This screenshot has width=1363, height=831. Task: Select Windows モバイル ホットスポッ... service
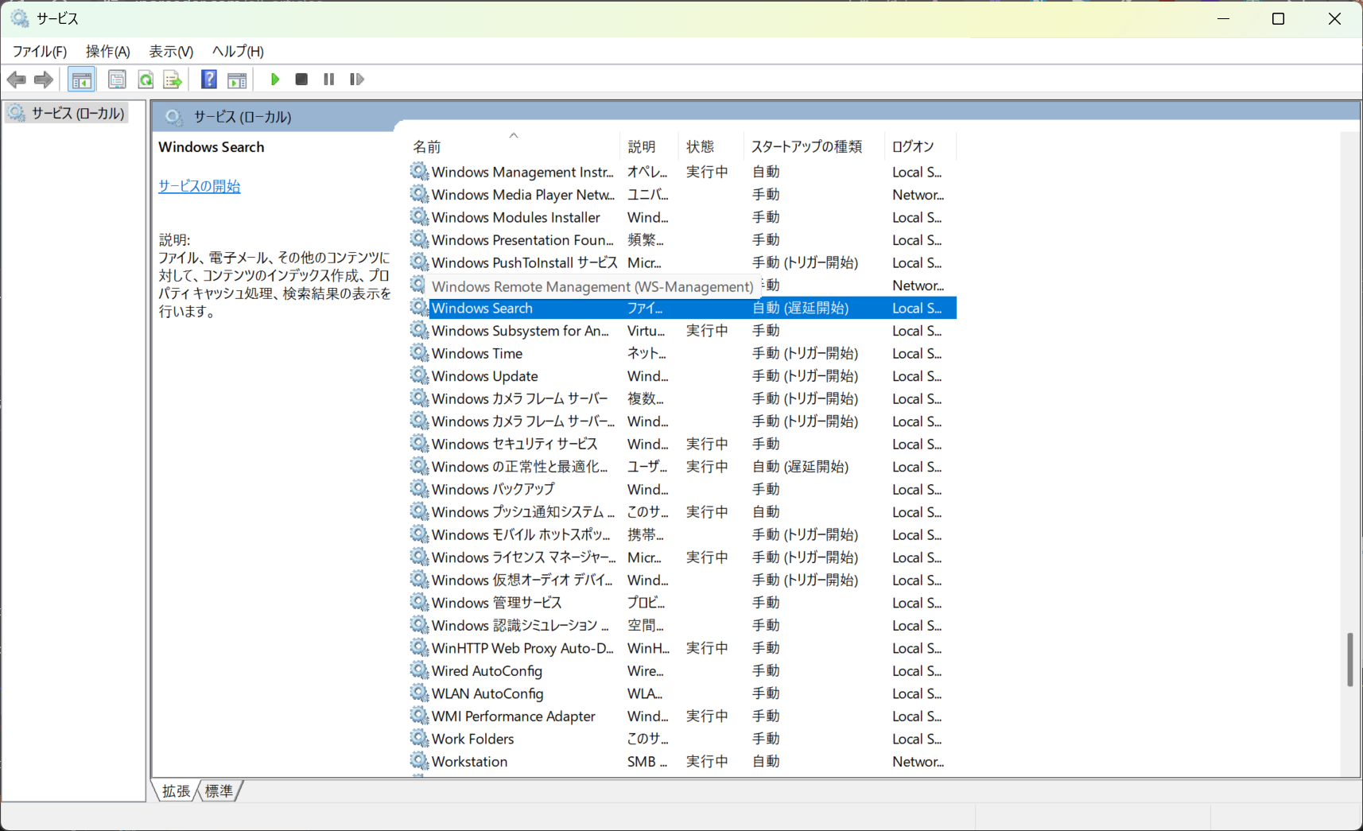tap(682, 534)
